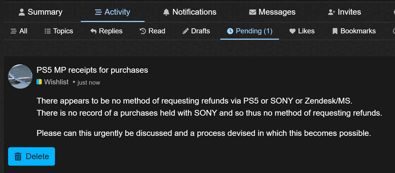Screen dimensions: 395x173
Task: Click the Replies arrow icon
Action: pos(93,31)
